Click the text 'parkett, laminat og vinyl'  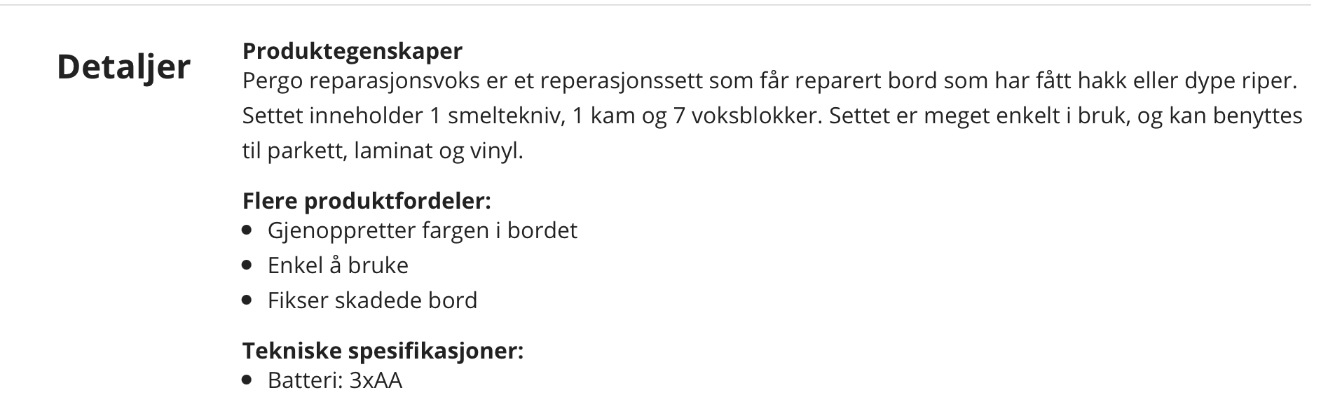click(395, 151)
